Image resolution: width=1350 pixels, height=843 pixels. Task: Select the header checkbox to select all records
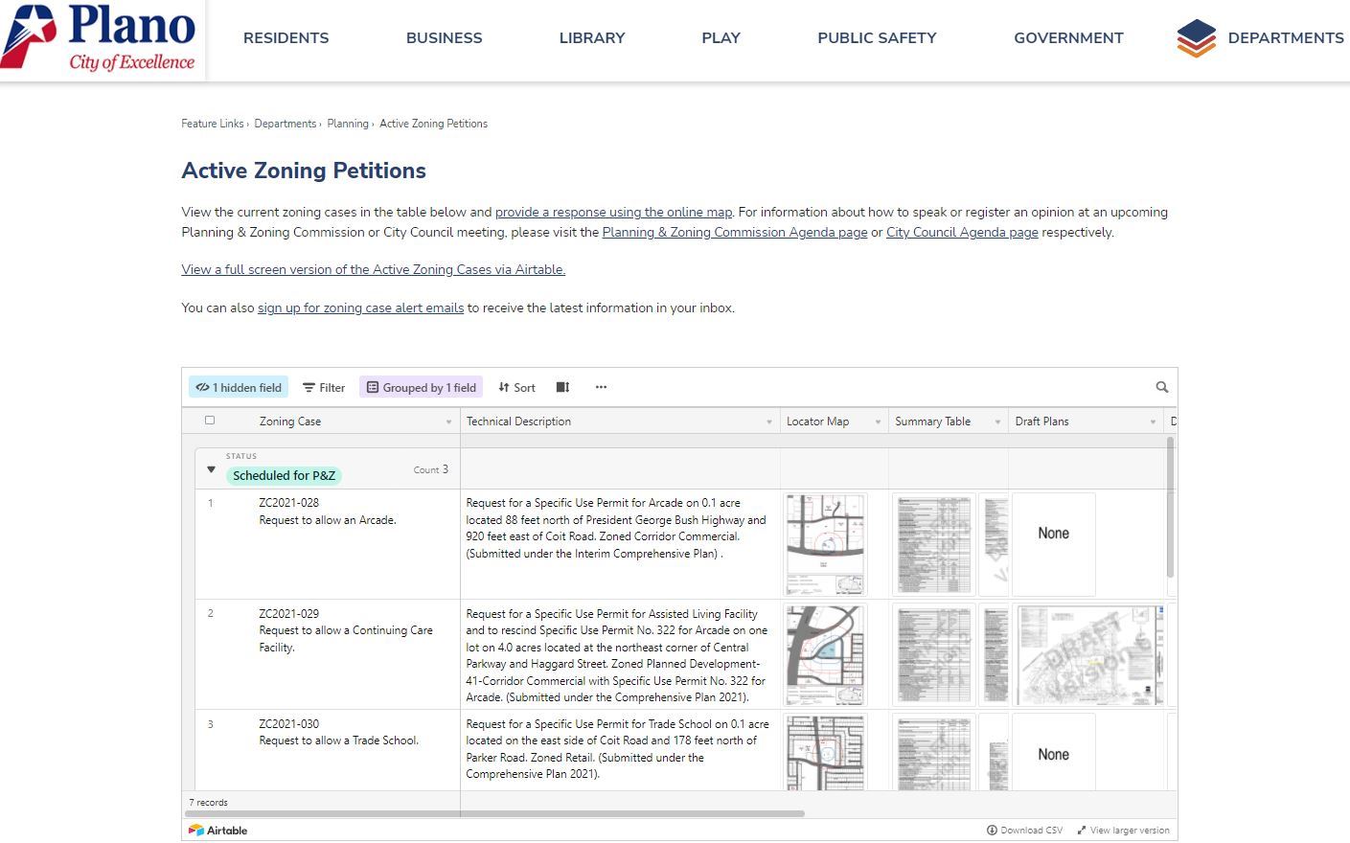[209, 420]
